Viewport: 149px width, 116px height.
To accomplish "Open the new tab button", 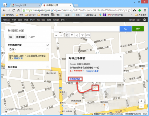I will click(76, 6).
